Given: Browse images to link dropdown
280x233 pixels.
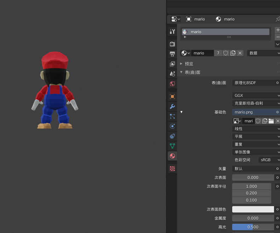Looking at the screenshot, I should point(237,121).
